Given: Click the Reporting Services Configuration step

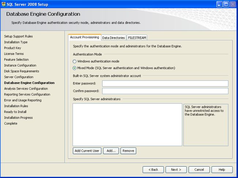Looking at the screenshot, I should (x=27, y=94).
